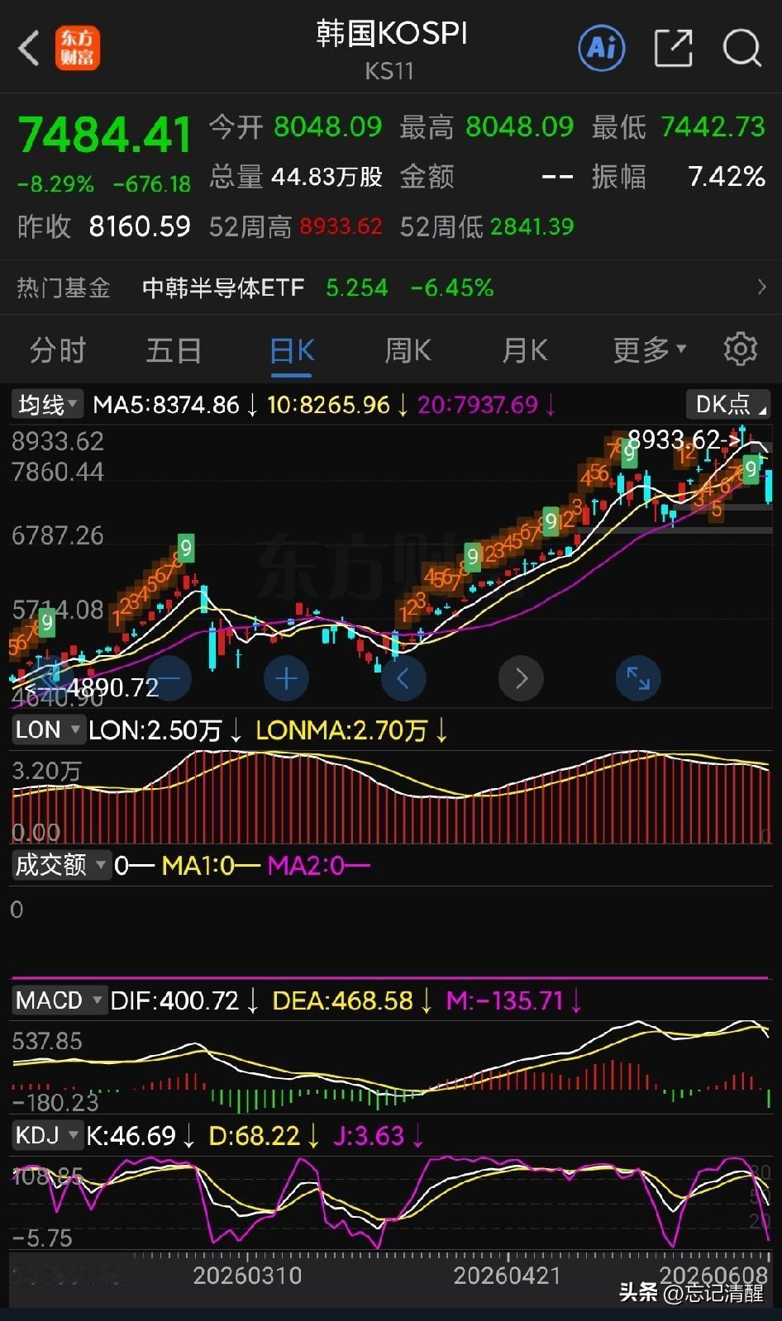Open the 热门基金 row chevron
The image size is (782, 1321).
click(761, 287)
